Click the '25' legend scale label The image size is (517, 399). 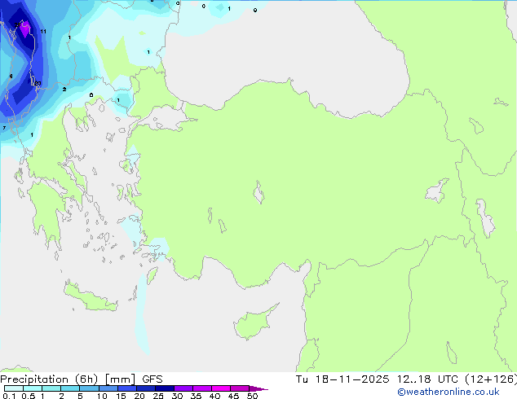[x=158, y=396]
